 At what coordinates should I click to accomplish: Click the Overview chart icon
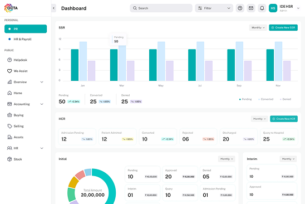click(x=9, y=82)
